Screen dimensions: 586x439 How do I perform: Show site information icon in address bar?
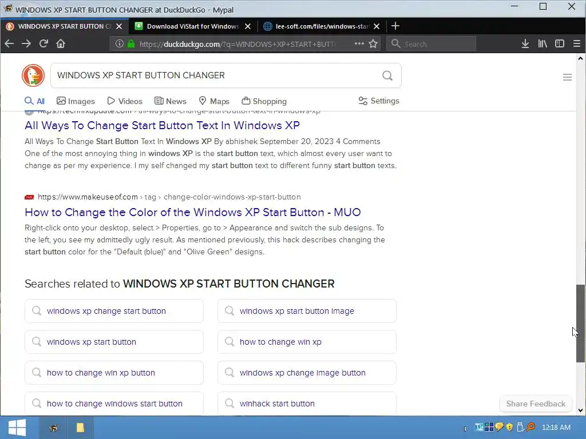(119, 43)
